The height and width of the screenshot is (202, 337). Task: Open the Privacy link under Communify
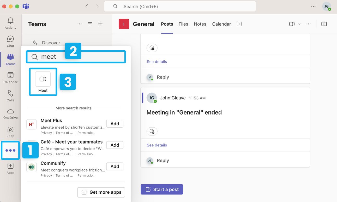tap(46, 176)
